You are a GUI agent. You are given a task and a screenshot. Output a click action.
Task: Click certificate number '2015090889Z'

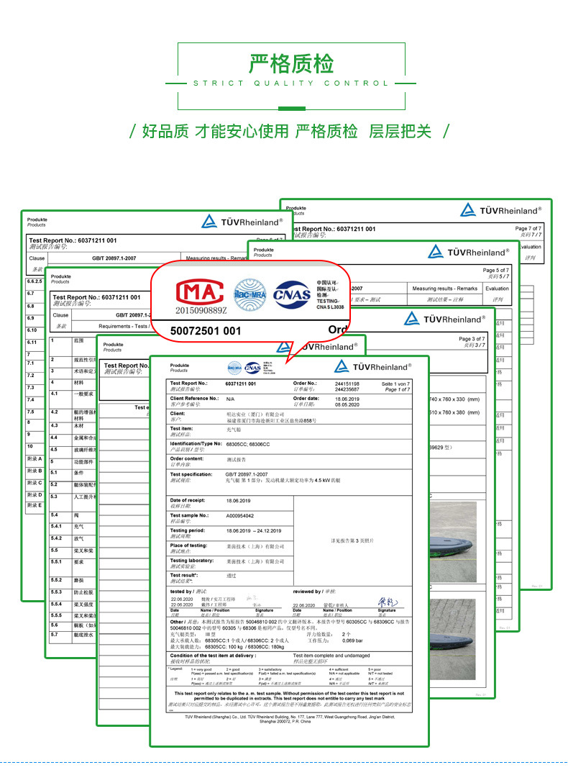pos(201,310)
